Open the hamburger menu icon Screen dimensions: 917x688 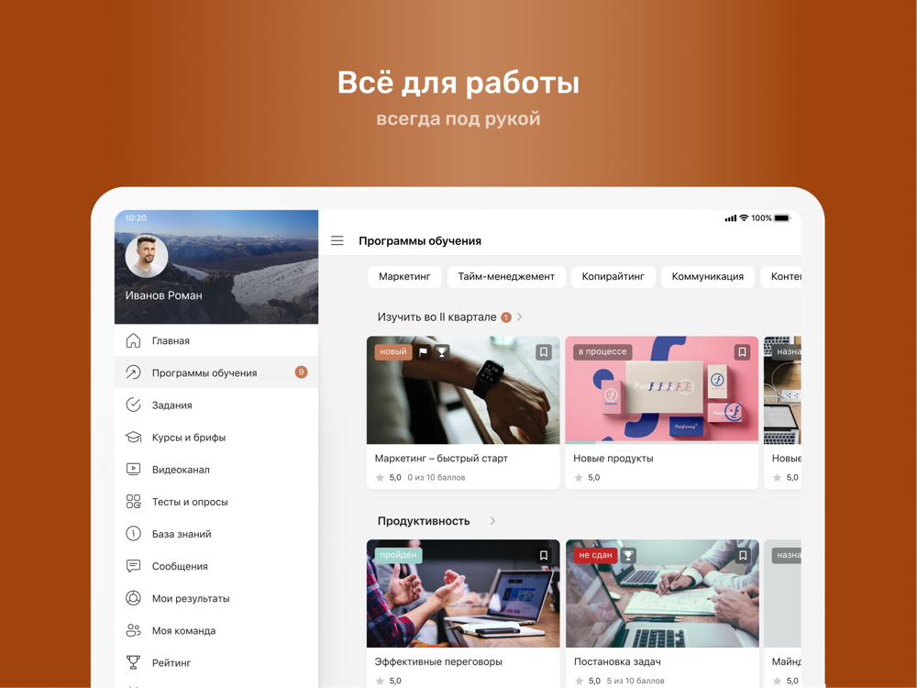click(x=337, y=240)
